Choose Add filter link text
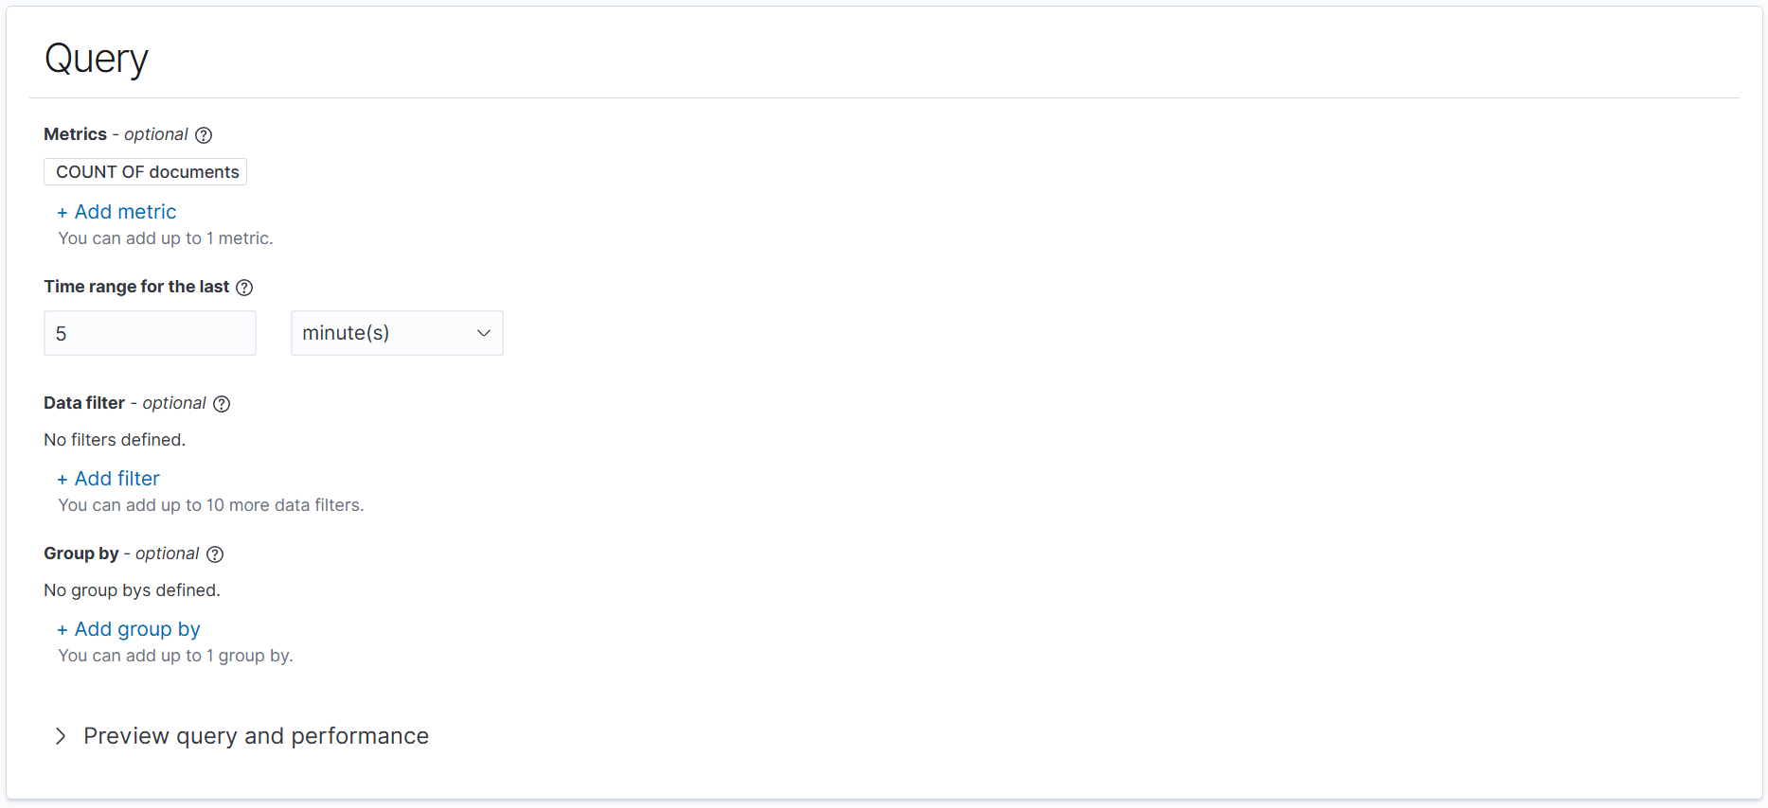This screenshot has width=1768, height=808. click(117, 479)
